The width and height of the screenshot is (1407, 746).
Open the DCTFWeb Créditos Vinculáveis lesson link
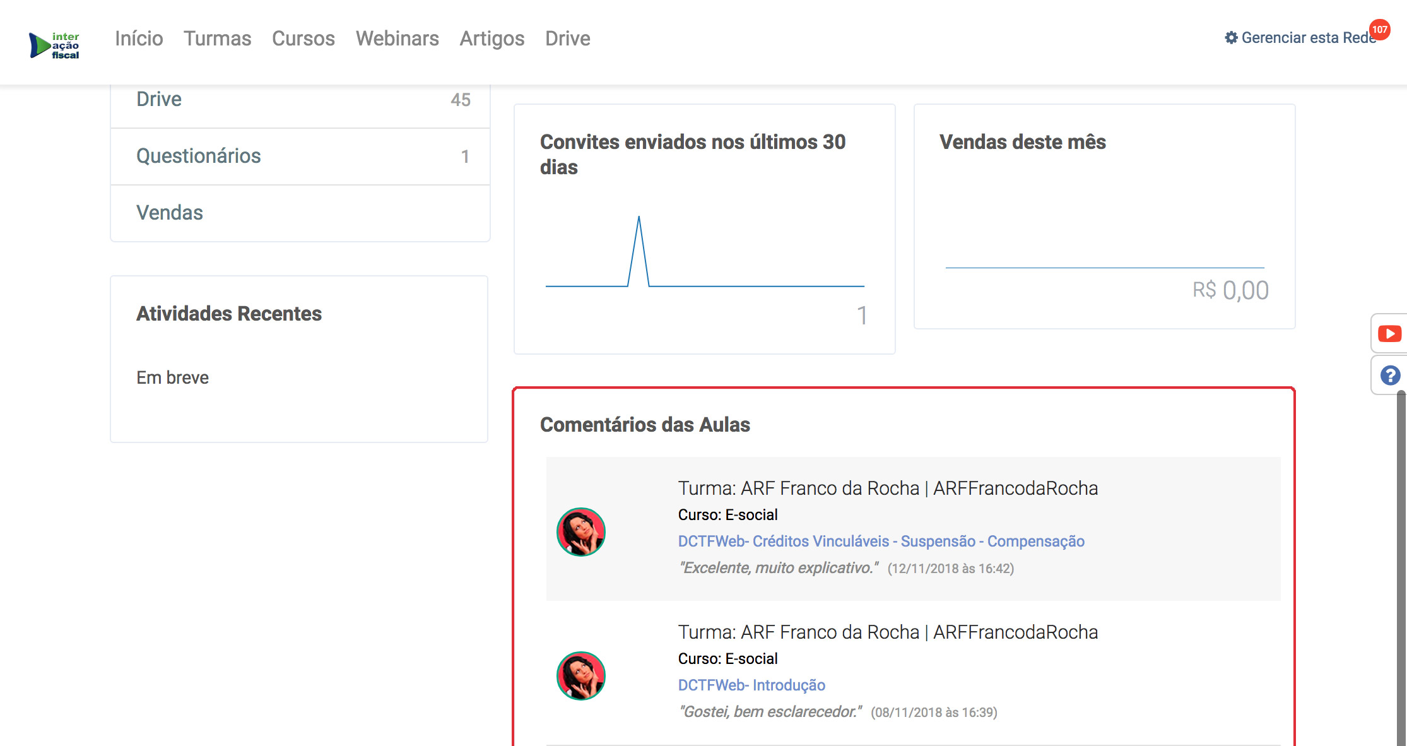[x=881, y=542]
